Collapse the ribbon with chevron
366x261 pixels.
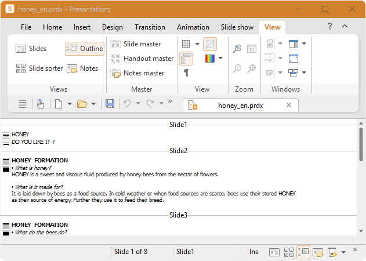click(x=345, y=26)
